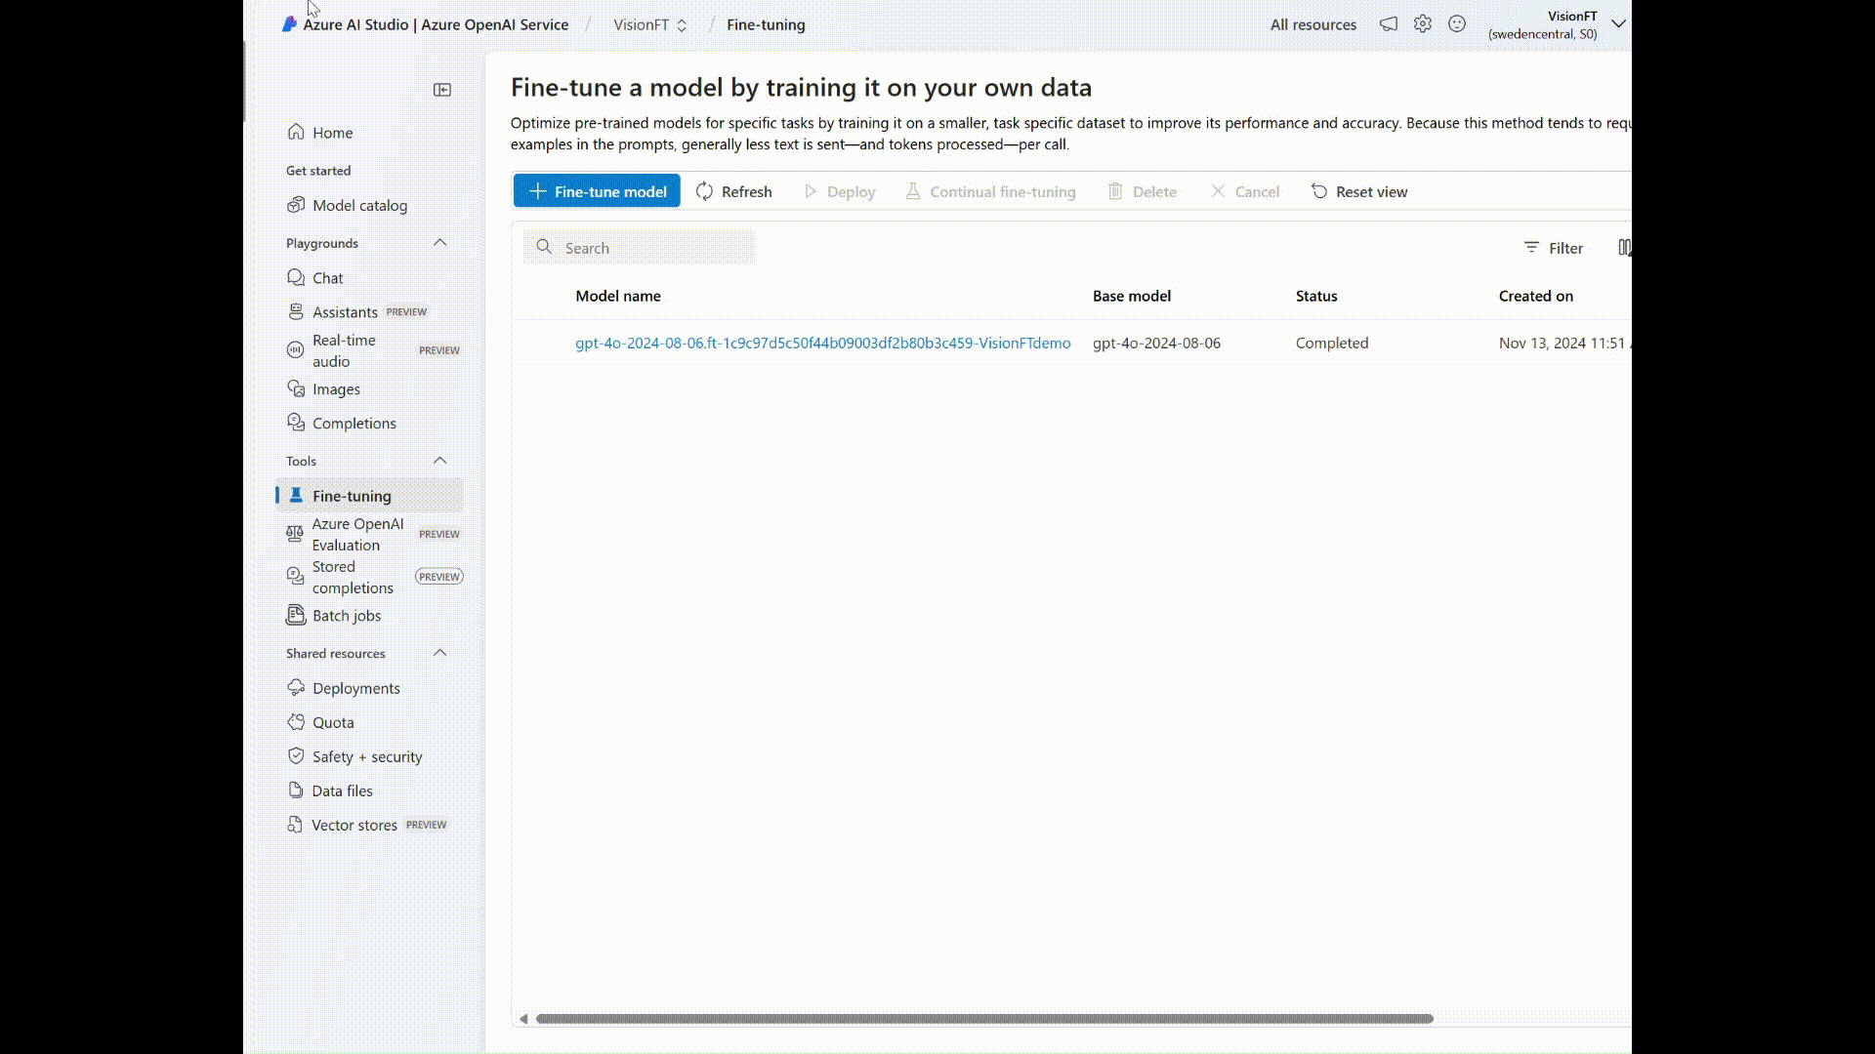Go to Model catalog page
This screenshot has height=1054, width=1875.
(359, 206)
